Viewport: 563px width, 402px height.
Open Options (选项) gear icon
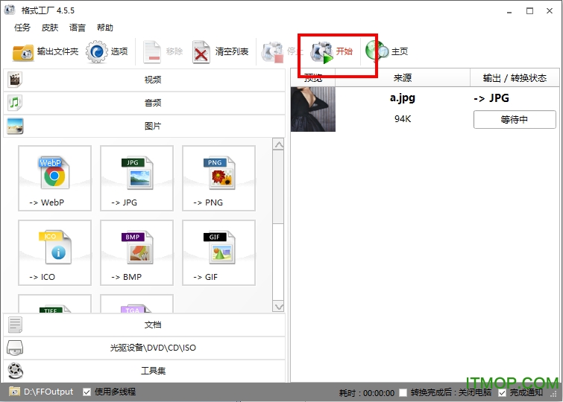(97, 52)
